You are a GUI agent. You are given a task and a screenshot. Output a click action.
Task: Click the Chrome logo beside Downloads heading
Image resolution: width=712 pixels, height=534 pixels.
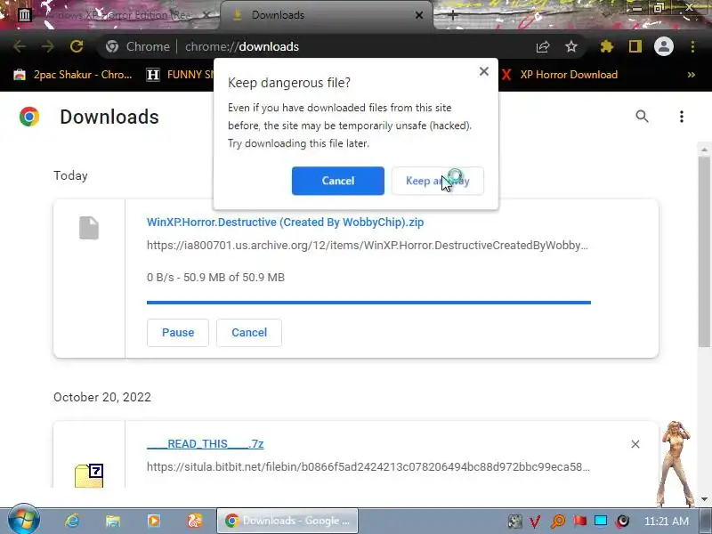tap(29, 117)
